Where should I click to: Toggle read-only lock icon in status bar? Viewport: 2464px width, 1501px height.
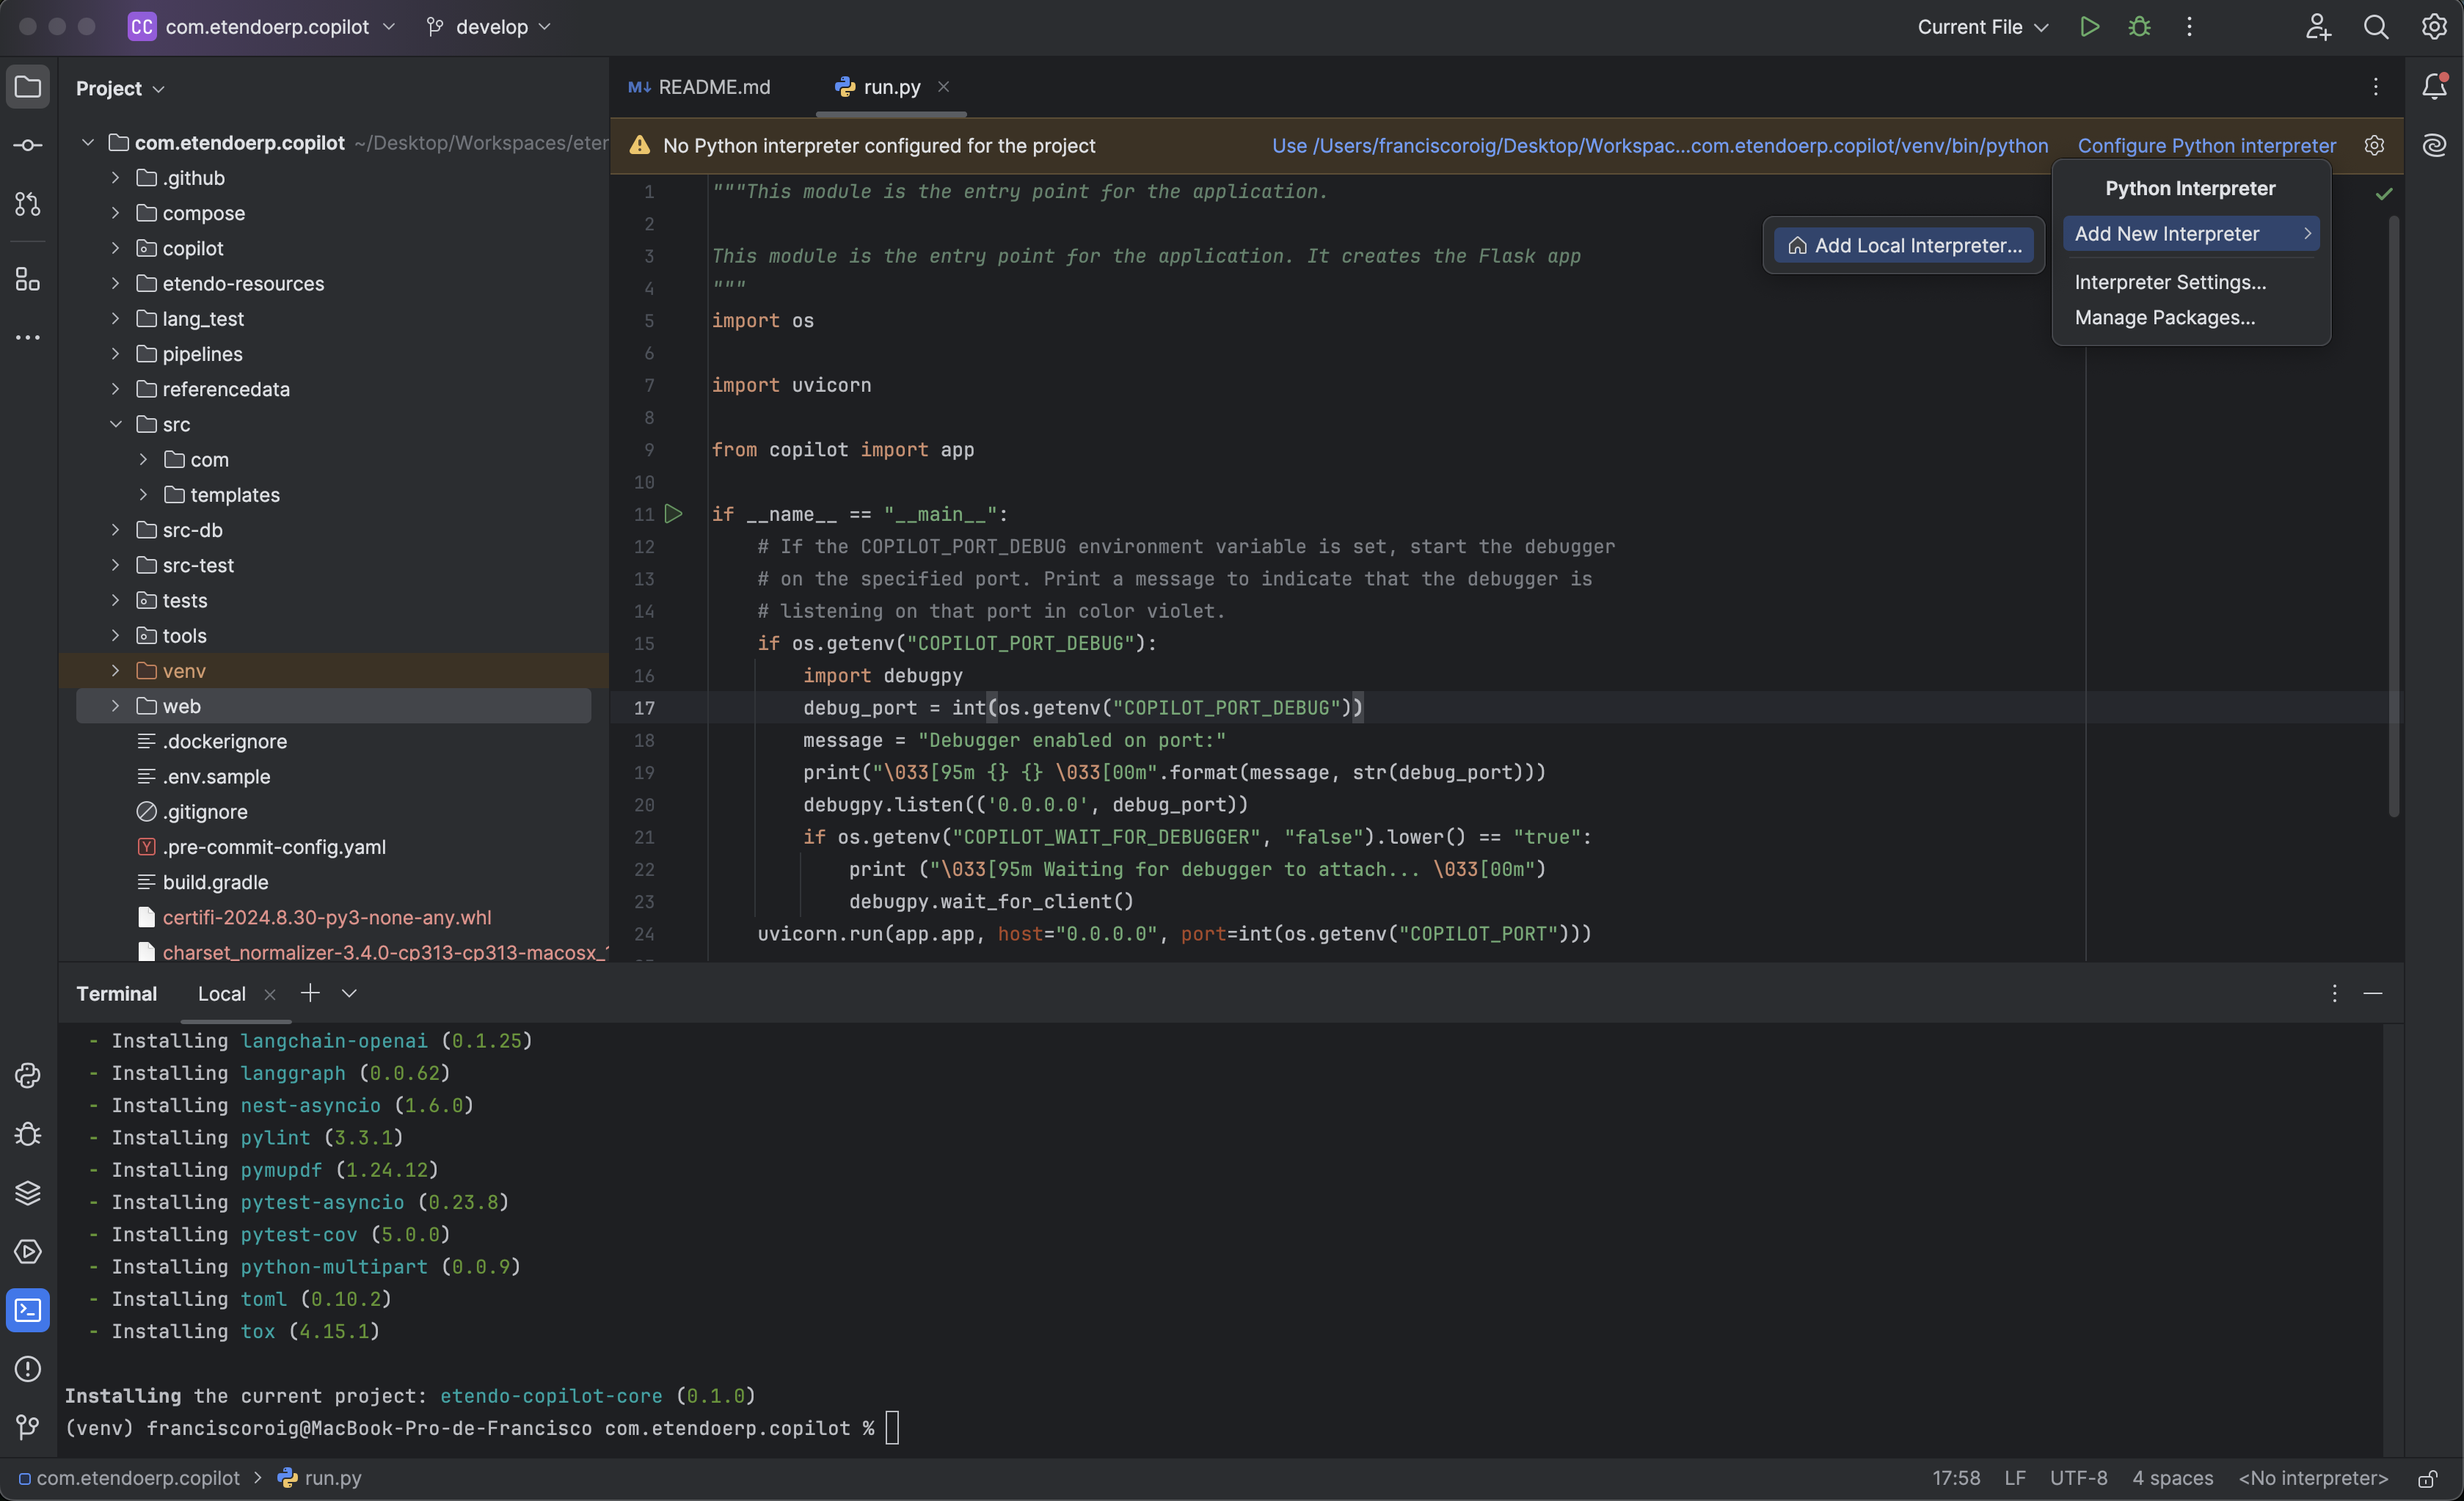(2427, 1478)
